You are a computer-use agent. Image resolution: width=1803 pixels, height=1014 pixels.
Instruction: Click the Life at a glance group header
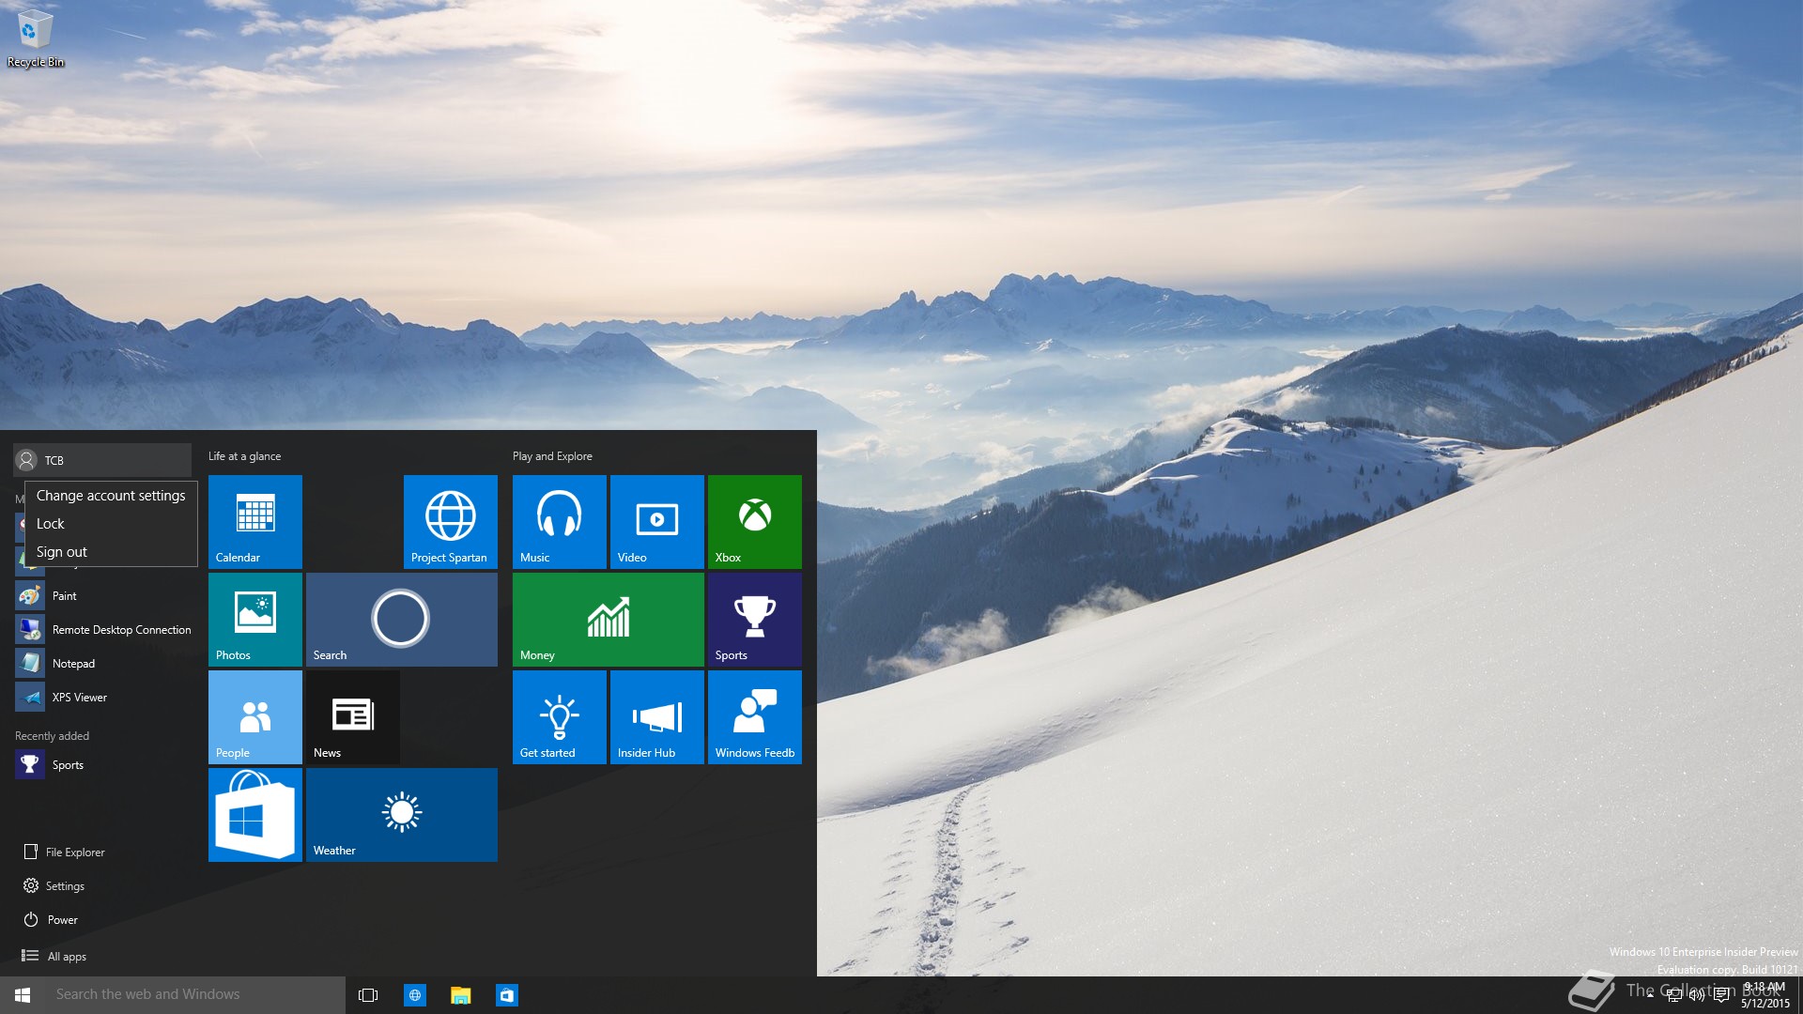244,455
